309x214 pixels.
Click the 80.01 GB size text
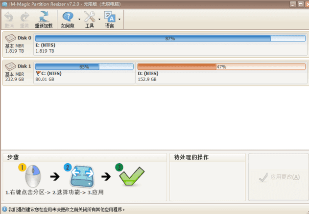(45, 79)
